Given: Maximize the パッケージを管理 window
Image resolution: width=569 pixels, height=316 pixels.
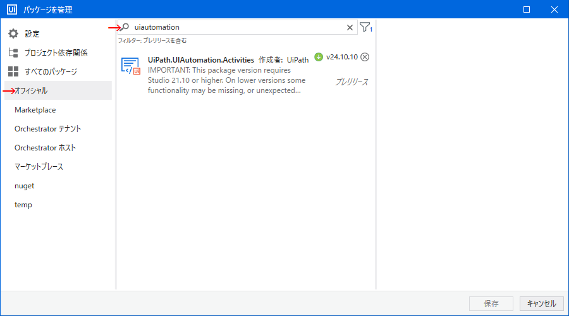Looking at the screenshot, I should tap(527, 9).
